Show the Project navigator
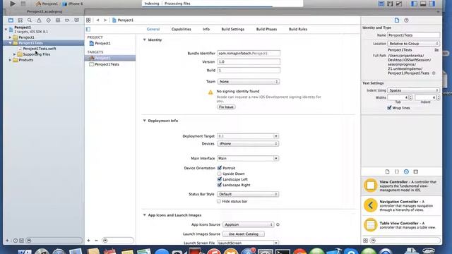 click(x=11, y=20)
